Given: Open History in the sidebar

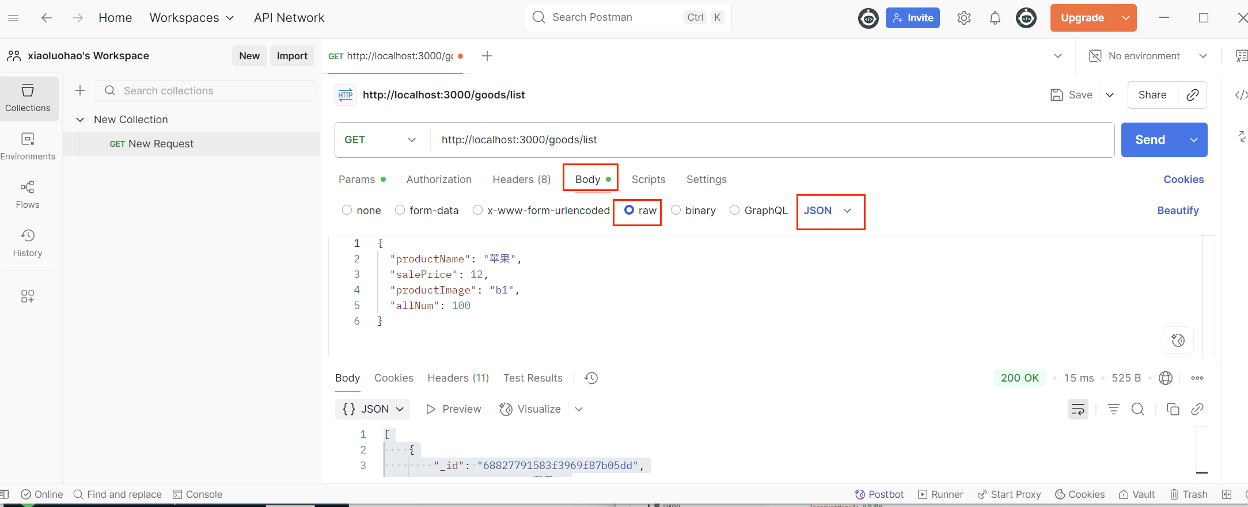Looking at the screenshot, I should 28,243.
